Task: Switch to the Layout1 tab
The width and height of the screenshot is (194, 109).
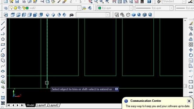Action: pos(41,105)
